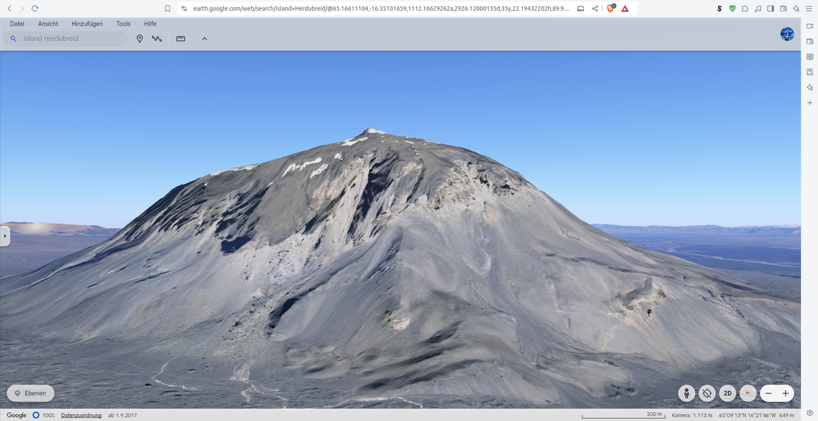The width and height of the screenshot is (818, 421).
Task: Open the Hilfe menu
Action: (x=150, y=24)
